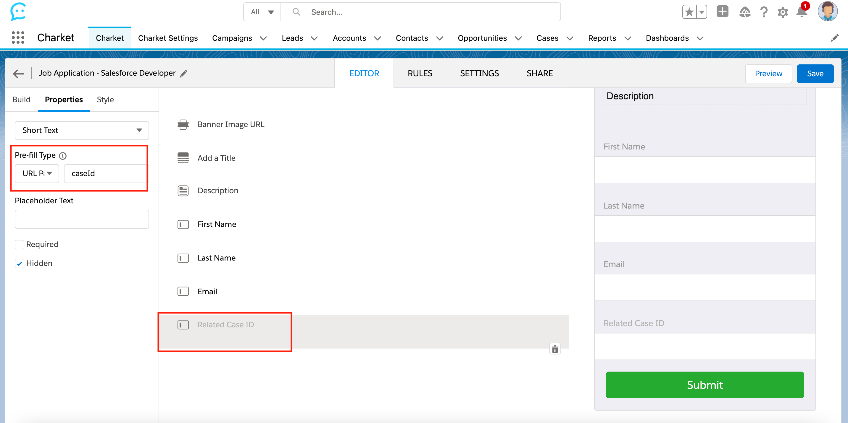Click the Related Case ID preview input
Image resolution: width=848 pixels, height=423 pixels.
click(x=705, y=346)
